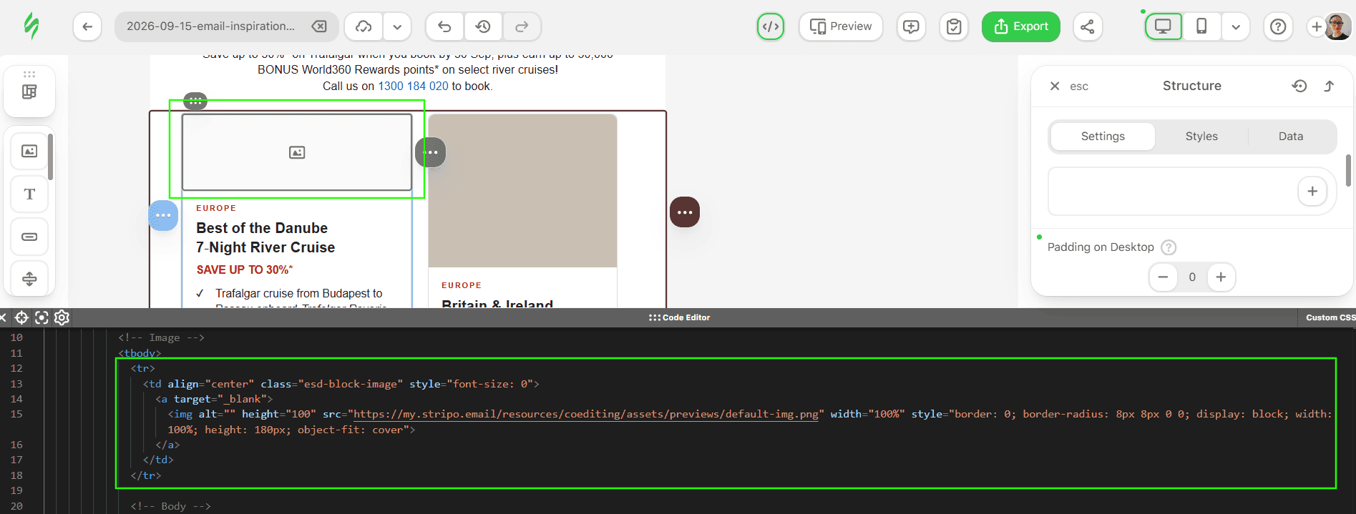This screenshot has width=1356, height=514.
Task: Open the email Preview
Action: coord(841,26)
